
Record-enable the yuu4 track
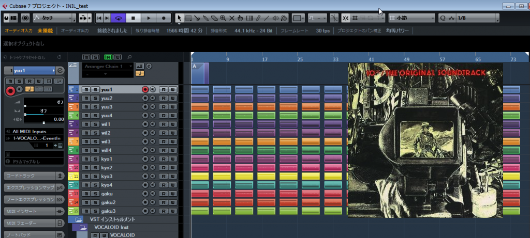coord(145,116)
